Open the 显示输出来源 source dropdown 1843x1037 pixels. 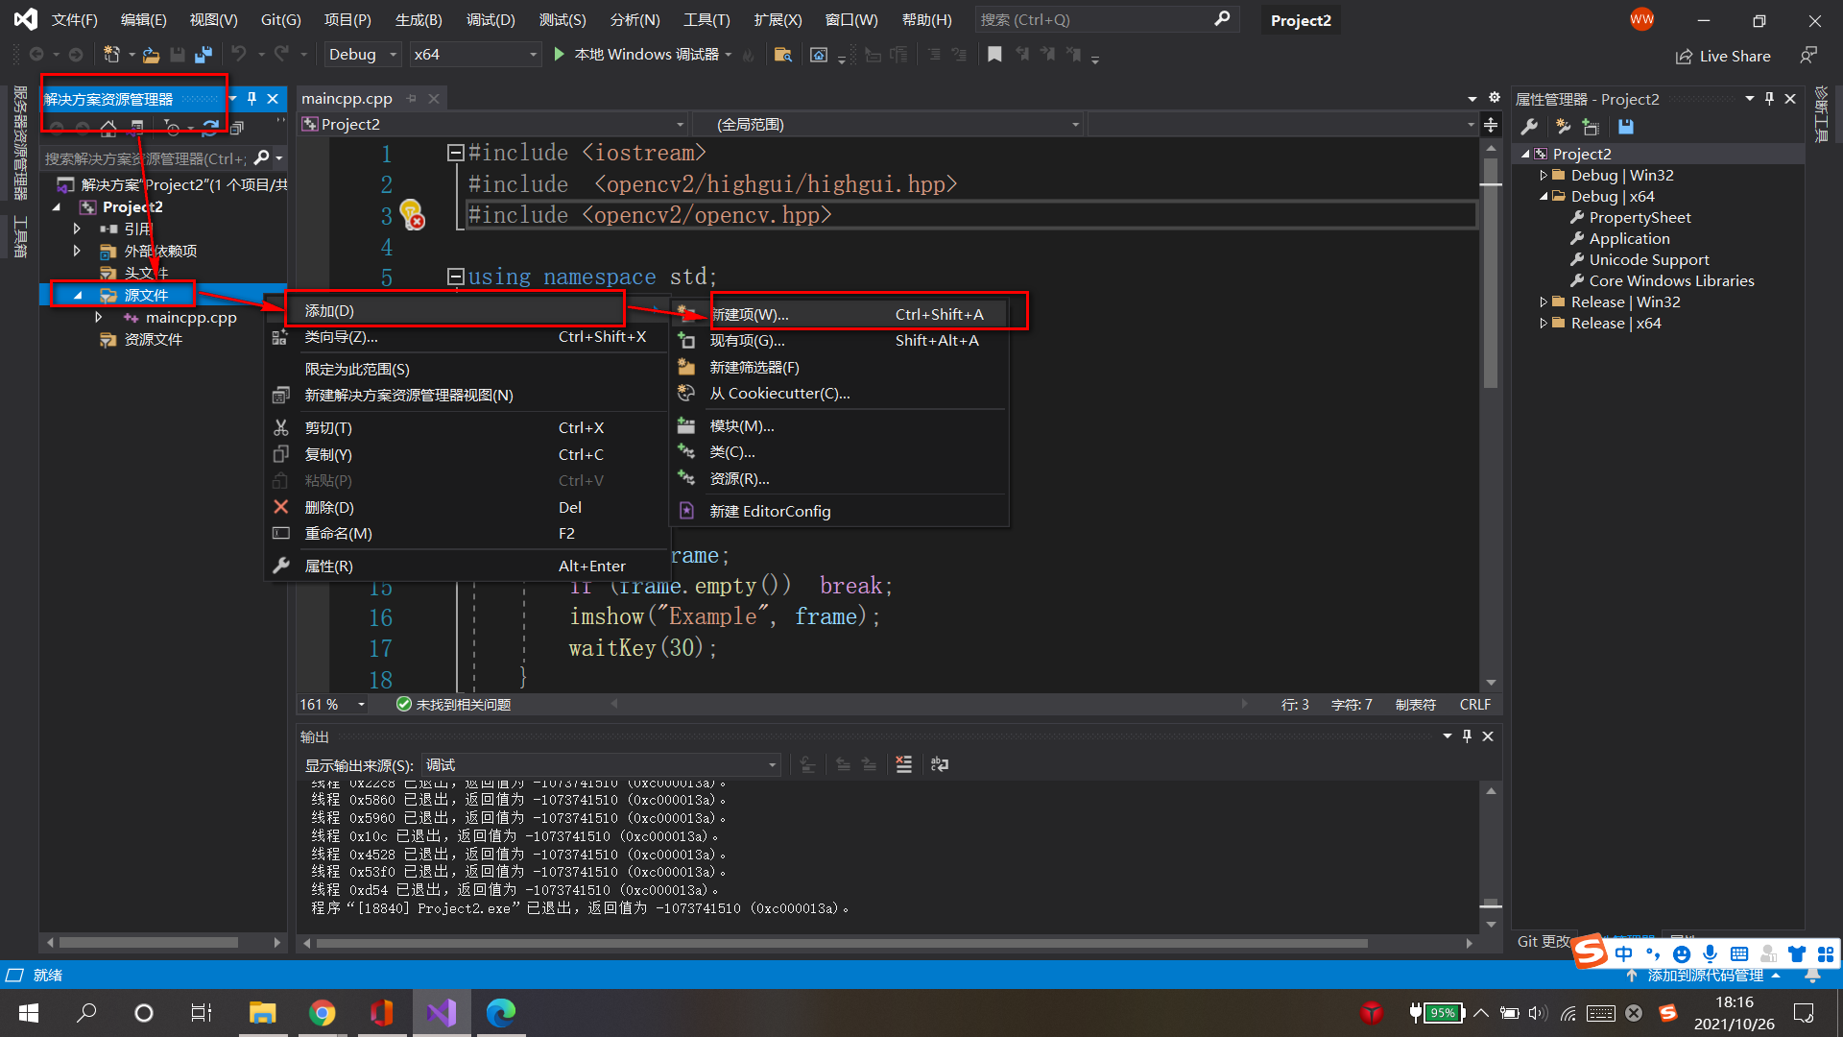[600, 764]
